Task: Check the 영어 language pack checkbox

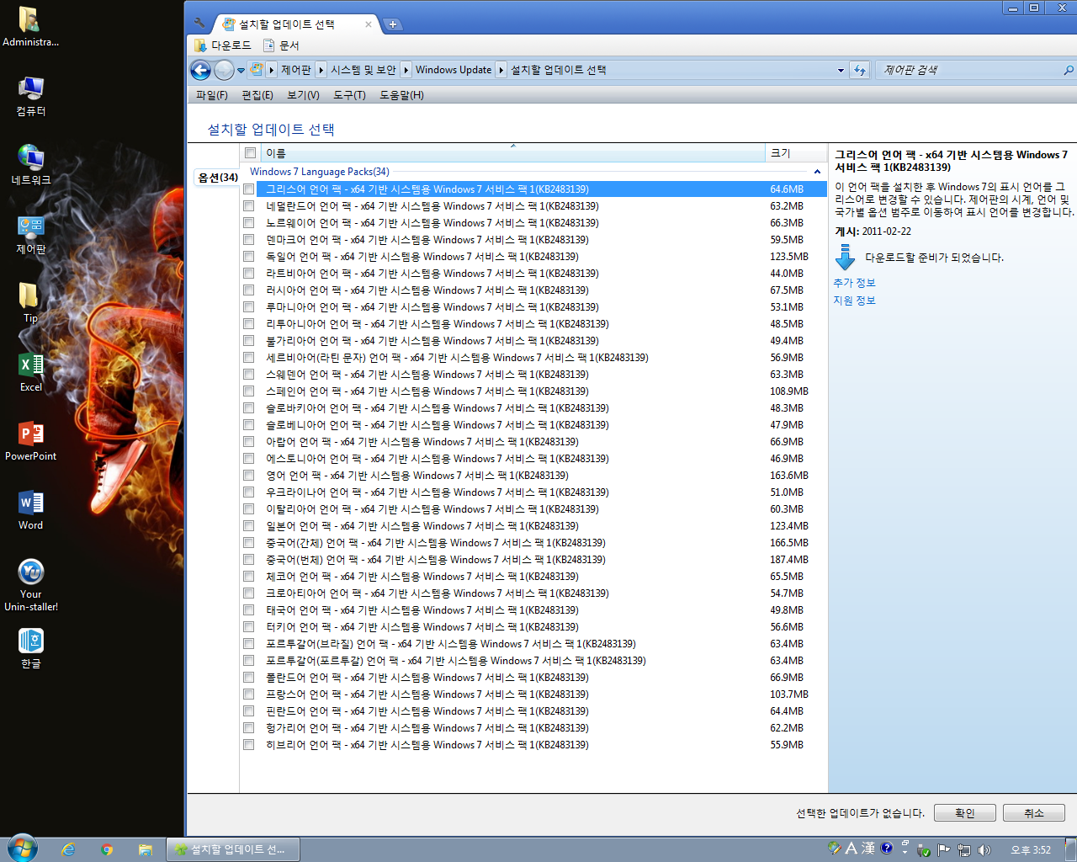Action: (248, 476)
